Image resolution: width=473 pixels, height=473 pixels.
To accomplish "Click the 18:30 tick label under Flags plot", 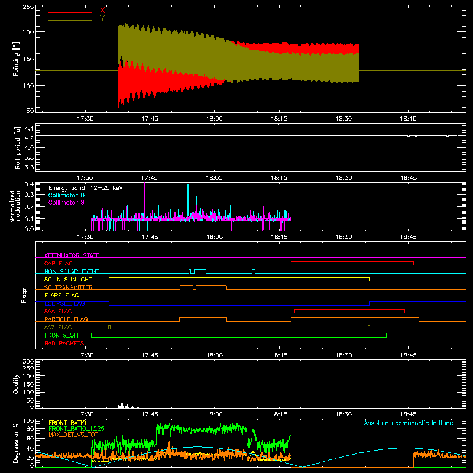I will (344, 355).
